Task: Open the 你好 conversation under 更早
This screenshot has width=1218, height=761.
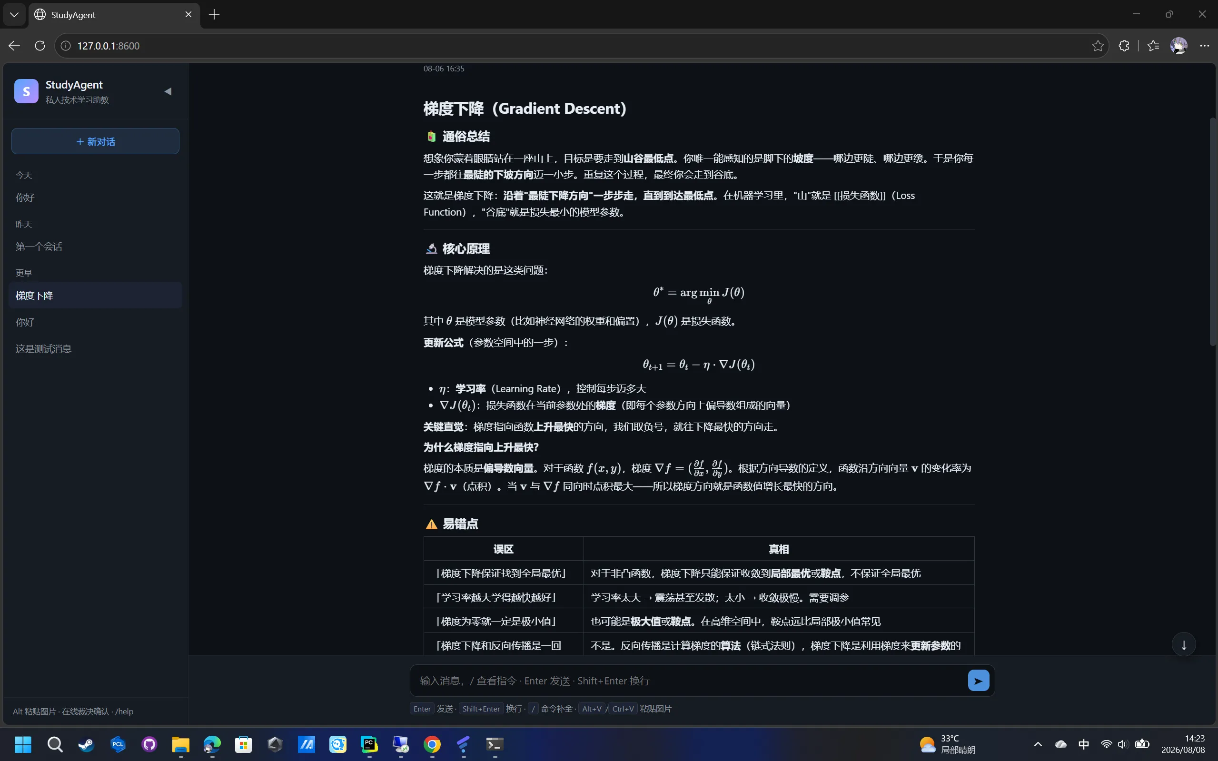Action: (95, 322)
